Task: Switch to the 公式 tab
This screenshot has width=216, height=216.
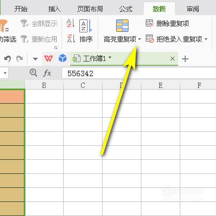Action: pyautogui.click(x=126, y=9)
